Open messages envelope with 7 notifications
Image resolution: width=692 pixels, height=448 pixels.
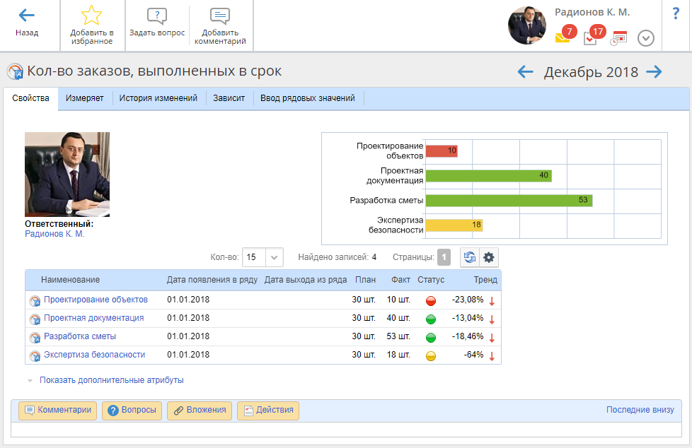pyautogui.click(x=563, y=37)
